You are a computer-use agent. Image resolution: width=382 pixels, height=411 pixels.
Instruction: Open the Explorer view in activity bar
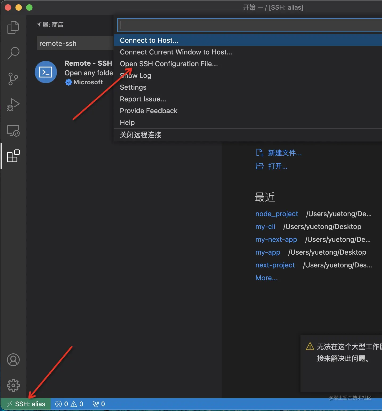point(13,27)
